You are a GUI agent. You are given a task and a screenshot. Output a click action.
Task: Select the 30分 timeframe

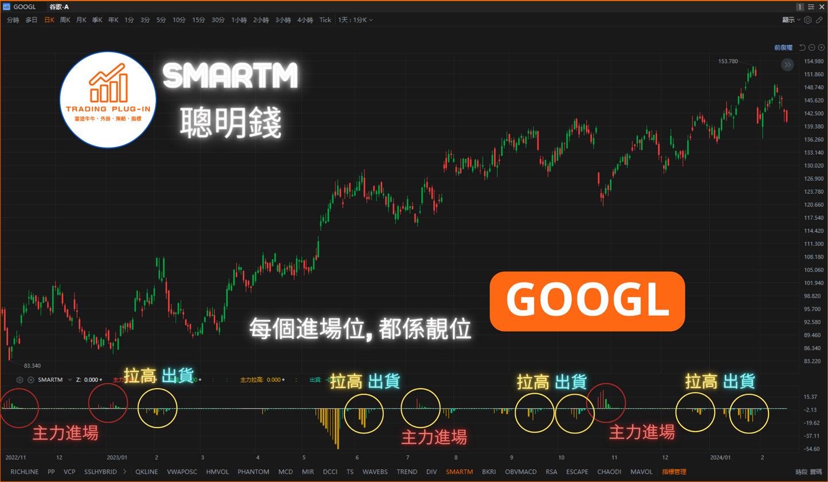coord(218,20)
